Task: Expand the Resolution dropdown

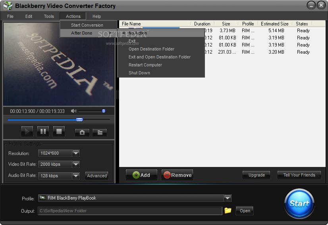Action: point(76,153)
